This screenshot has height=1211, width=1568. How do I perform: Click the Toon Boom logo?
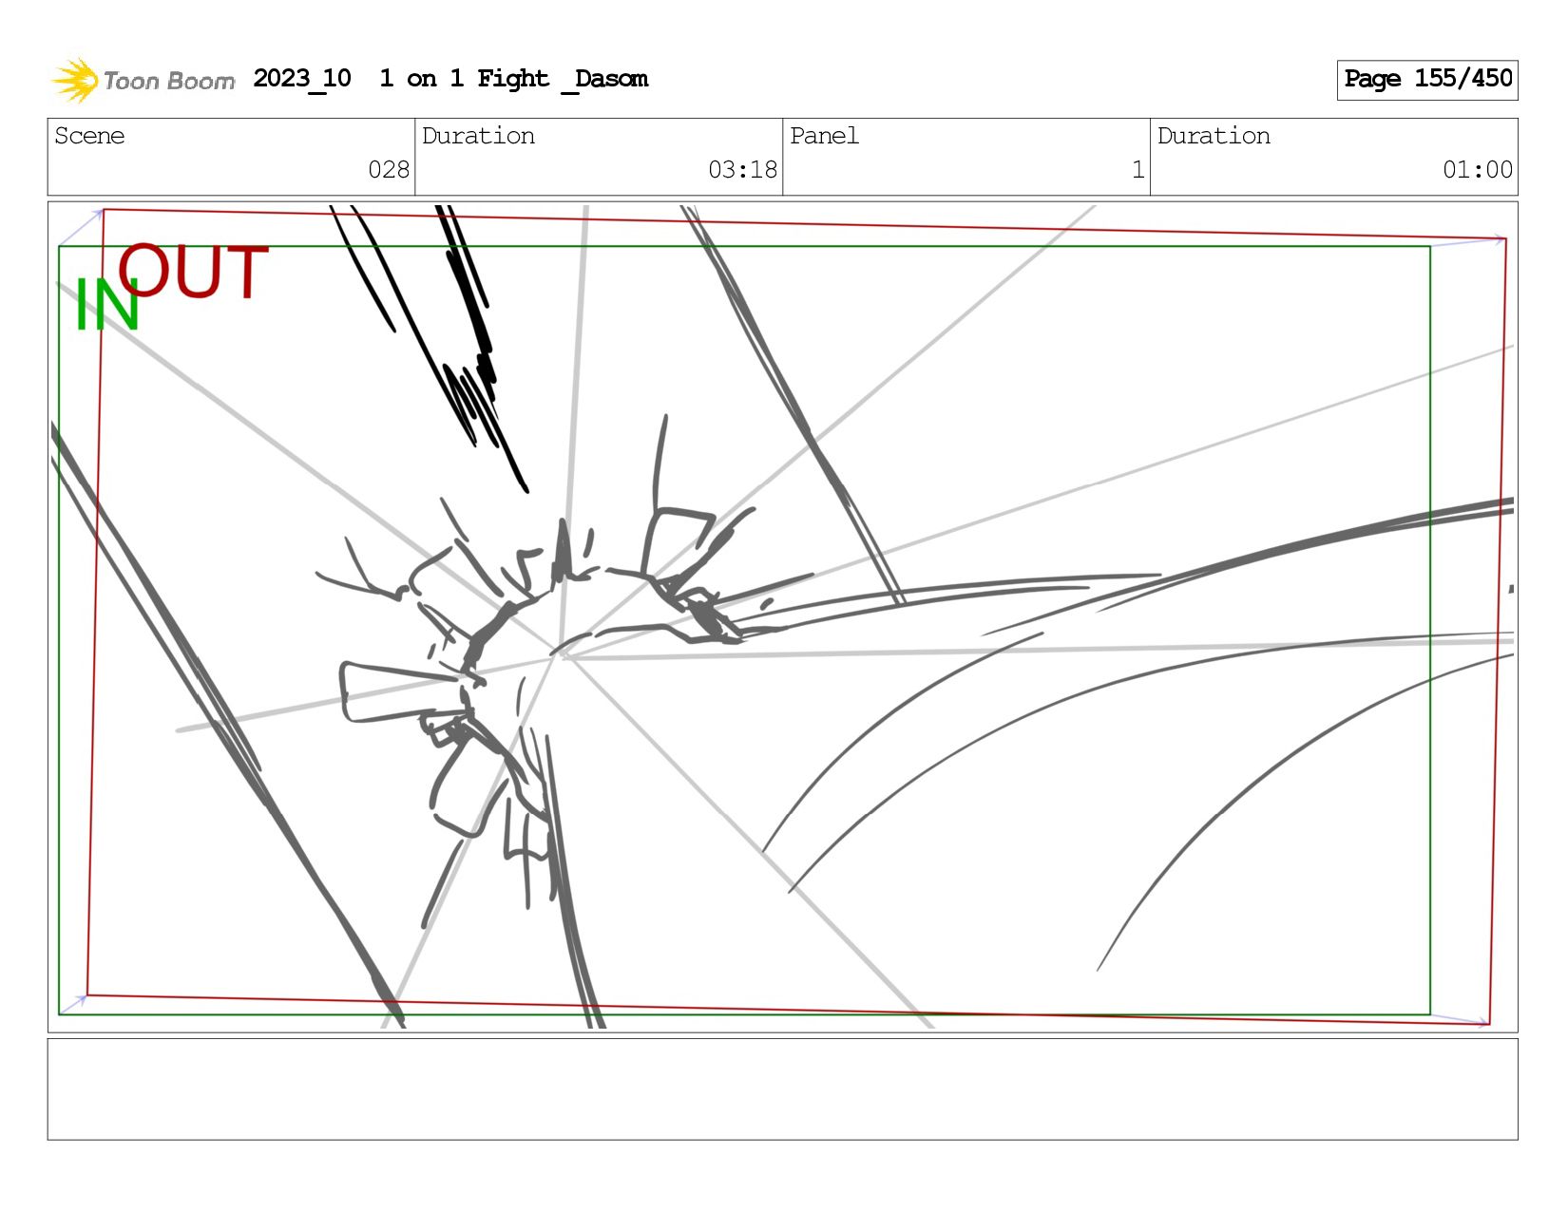point(143,80)
